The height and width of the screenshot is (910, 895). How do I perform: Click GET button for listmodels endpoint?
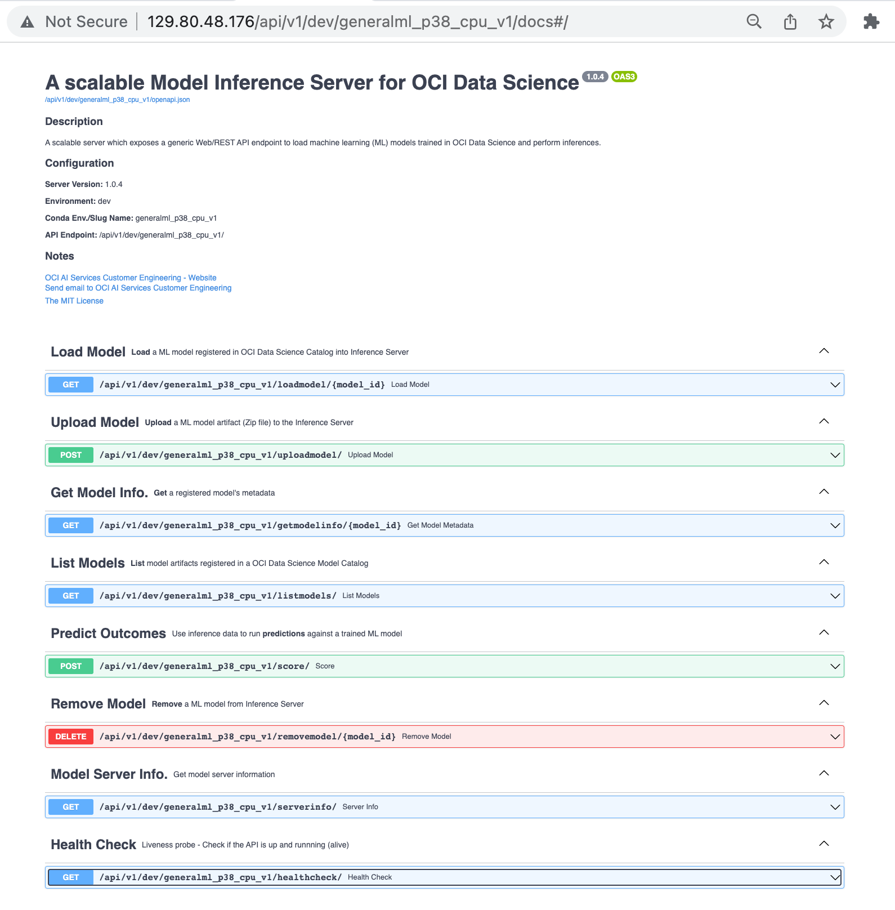pyautogui.click(x=71, y=596)
